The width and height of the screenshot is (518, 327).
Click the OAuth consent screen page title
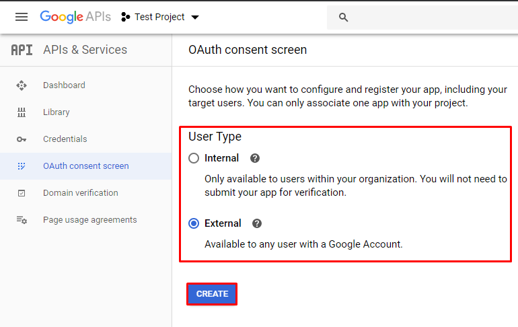pyautogui.click(x=248, y=50)
